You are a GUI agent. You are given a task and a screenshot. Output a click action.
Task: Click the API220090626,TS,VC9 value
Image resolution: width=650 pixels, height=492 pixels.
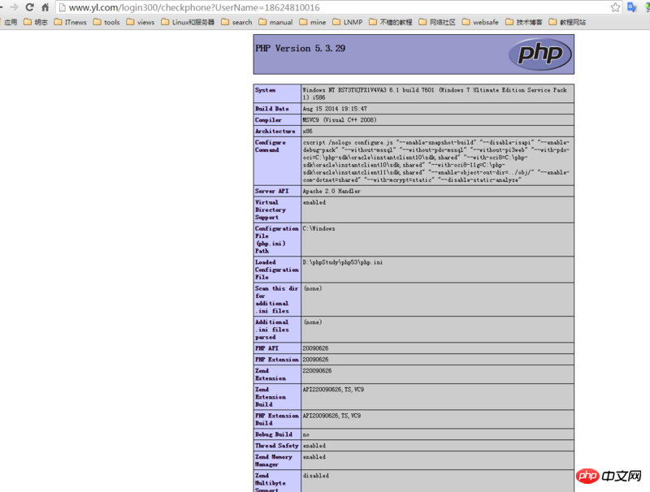[x=333, y=389]
